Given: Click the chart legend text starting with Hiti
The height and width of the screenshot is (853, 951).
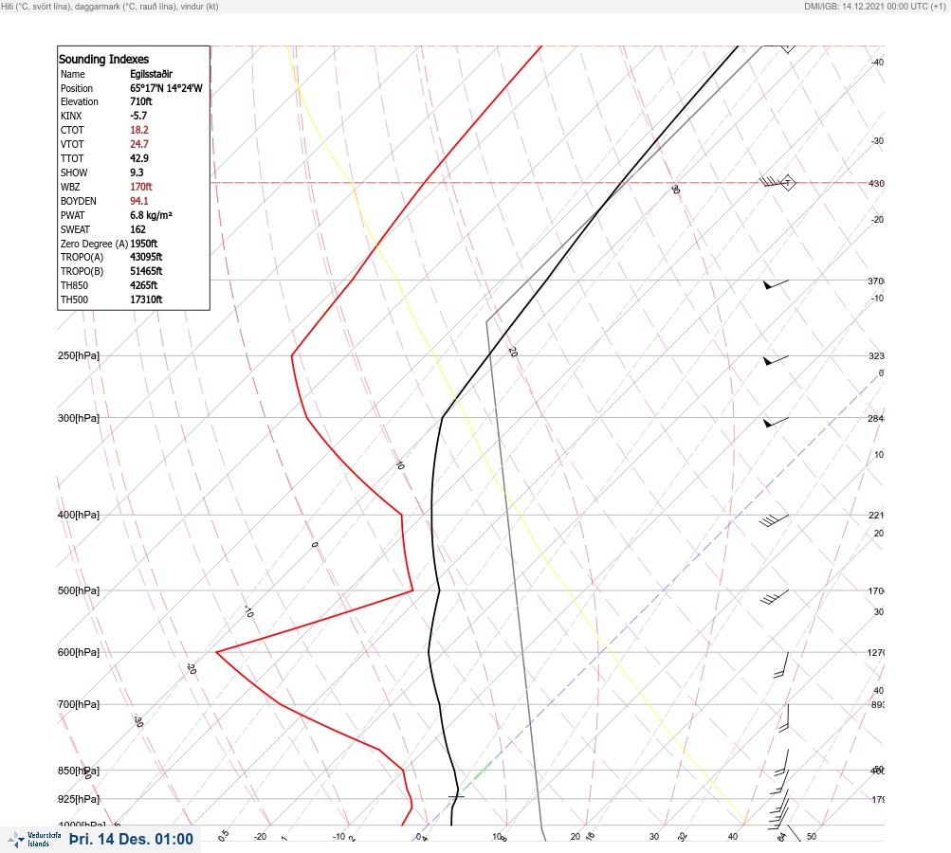Looking at the screenshot, I should pos(110,6).
